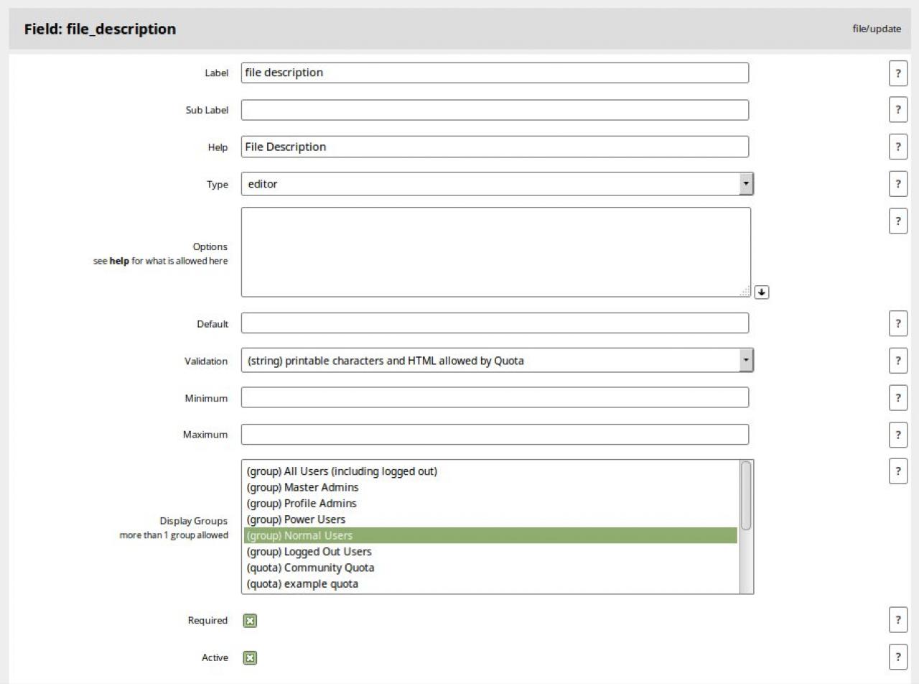Click the help icon next to Required
Image resolution: width=919 pixels, height=684 pixels.
point(897,620)
